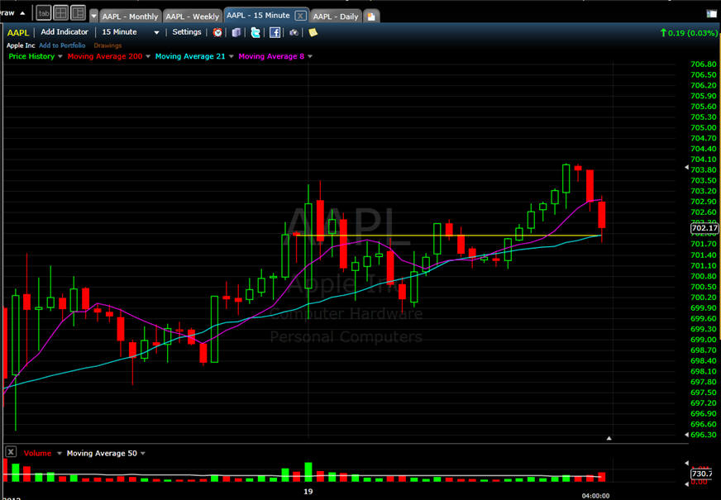Open the AAPL - Daily tab
The width and height of the screenshot is (721, 500).
pos(336,16)
